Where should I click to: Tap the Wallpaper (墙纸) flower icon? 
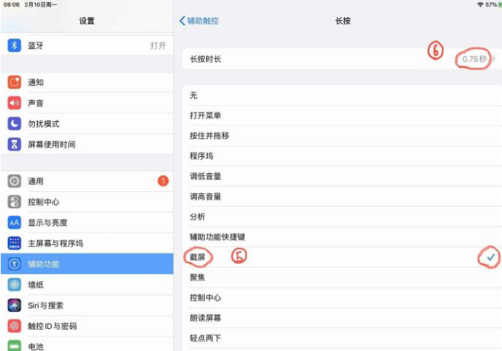tap(14, 284)
